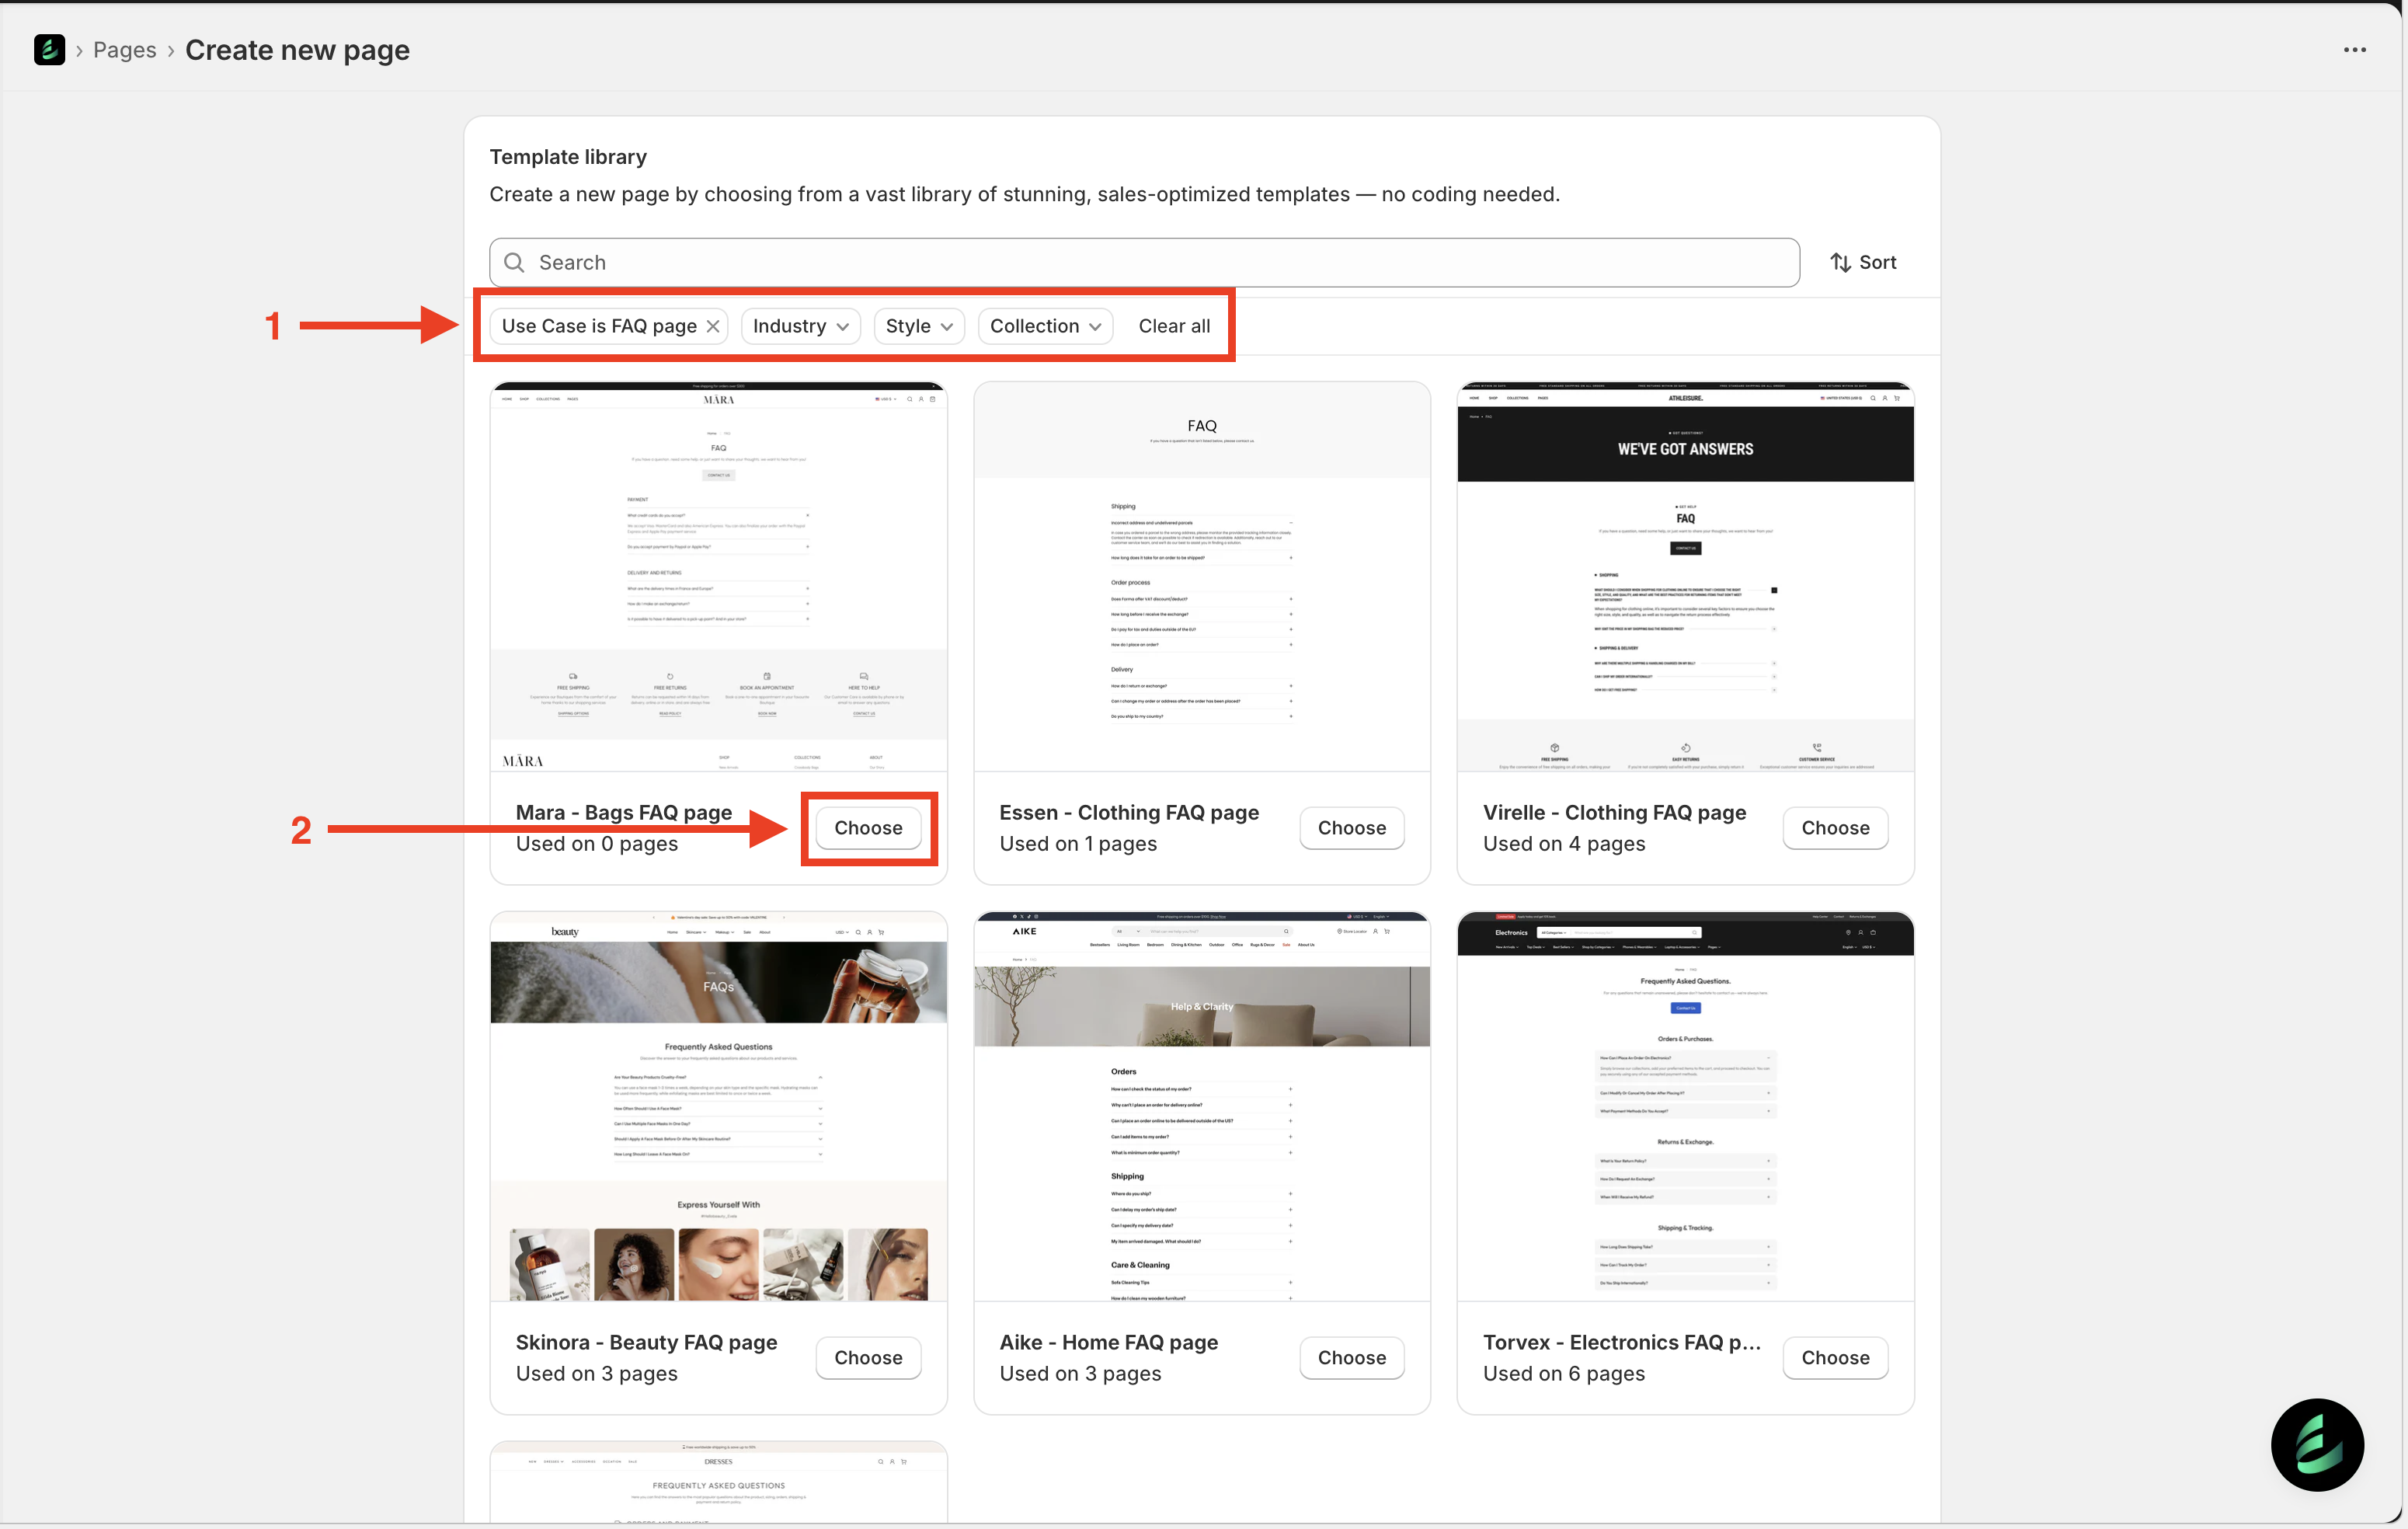
Task: Open the three-dot more options menu
Action: click(2354, 50)
